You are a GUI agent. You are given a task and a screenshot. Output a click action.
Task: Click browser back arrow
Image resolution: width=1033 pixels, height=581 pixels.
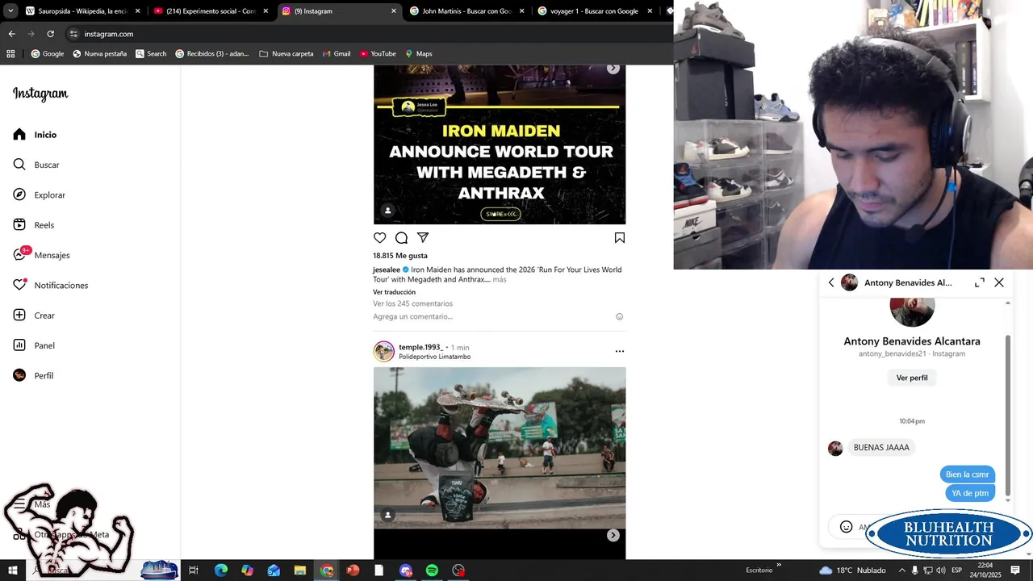click(x=11, y=34)
